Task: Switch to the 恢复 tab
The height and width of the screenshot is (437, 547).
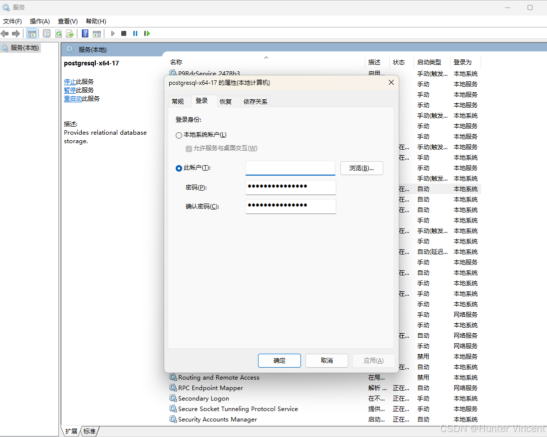Action: (x=227, y=101)
